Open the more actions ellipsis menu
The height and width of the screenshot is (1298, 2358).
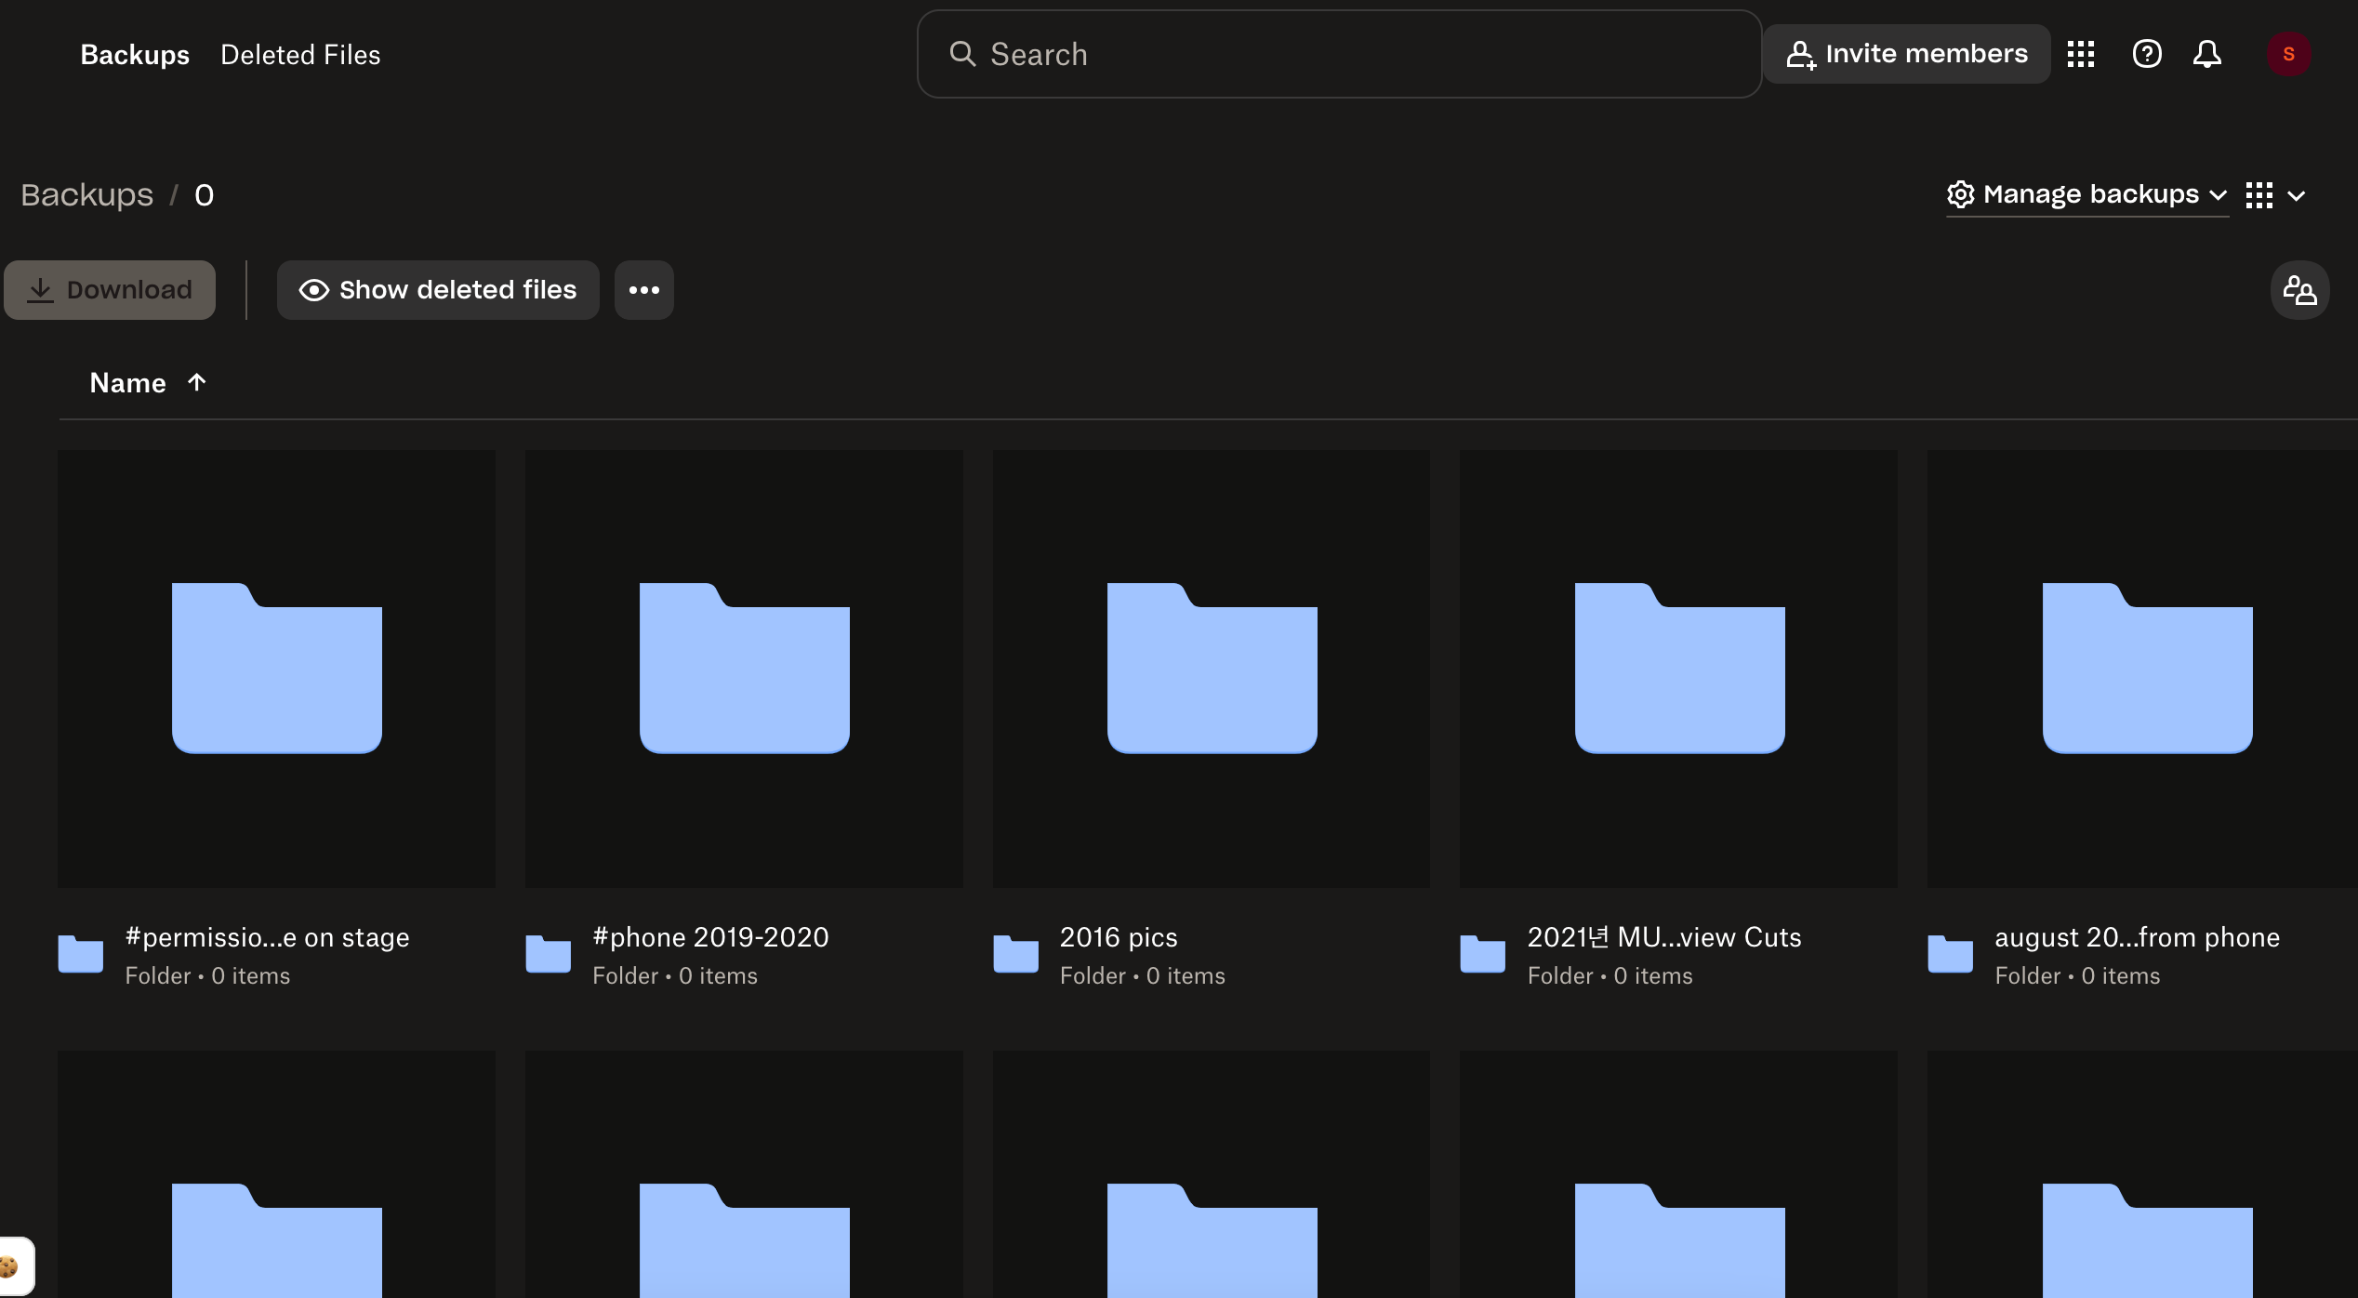[643, 290]
